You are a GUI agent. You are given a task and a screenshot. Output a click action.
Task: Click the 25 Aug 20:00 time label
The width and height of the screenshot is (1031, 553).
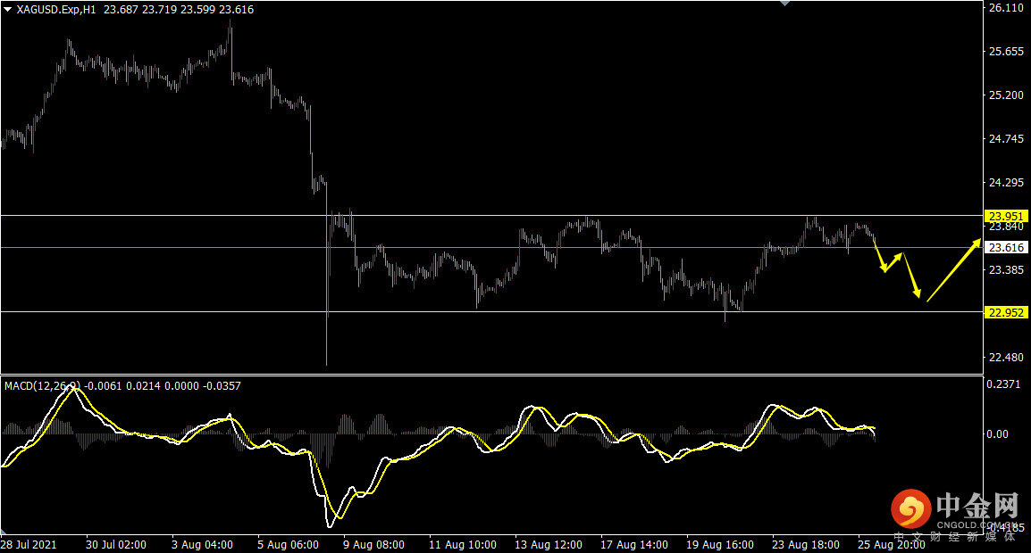click(892, 545)
